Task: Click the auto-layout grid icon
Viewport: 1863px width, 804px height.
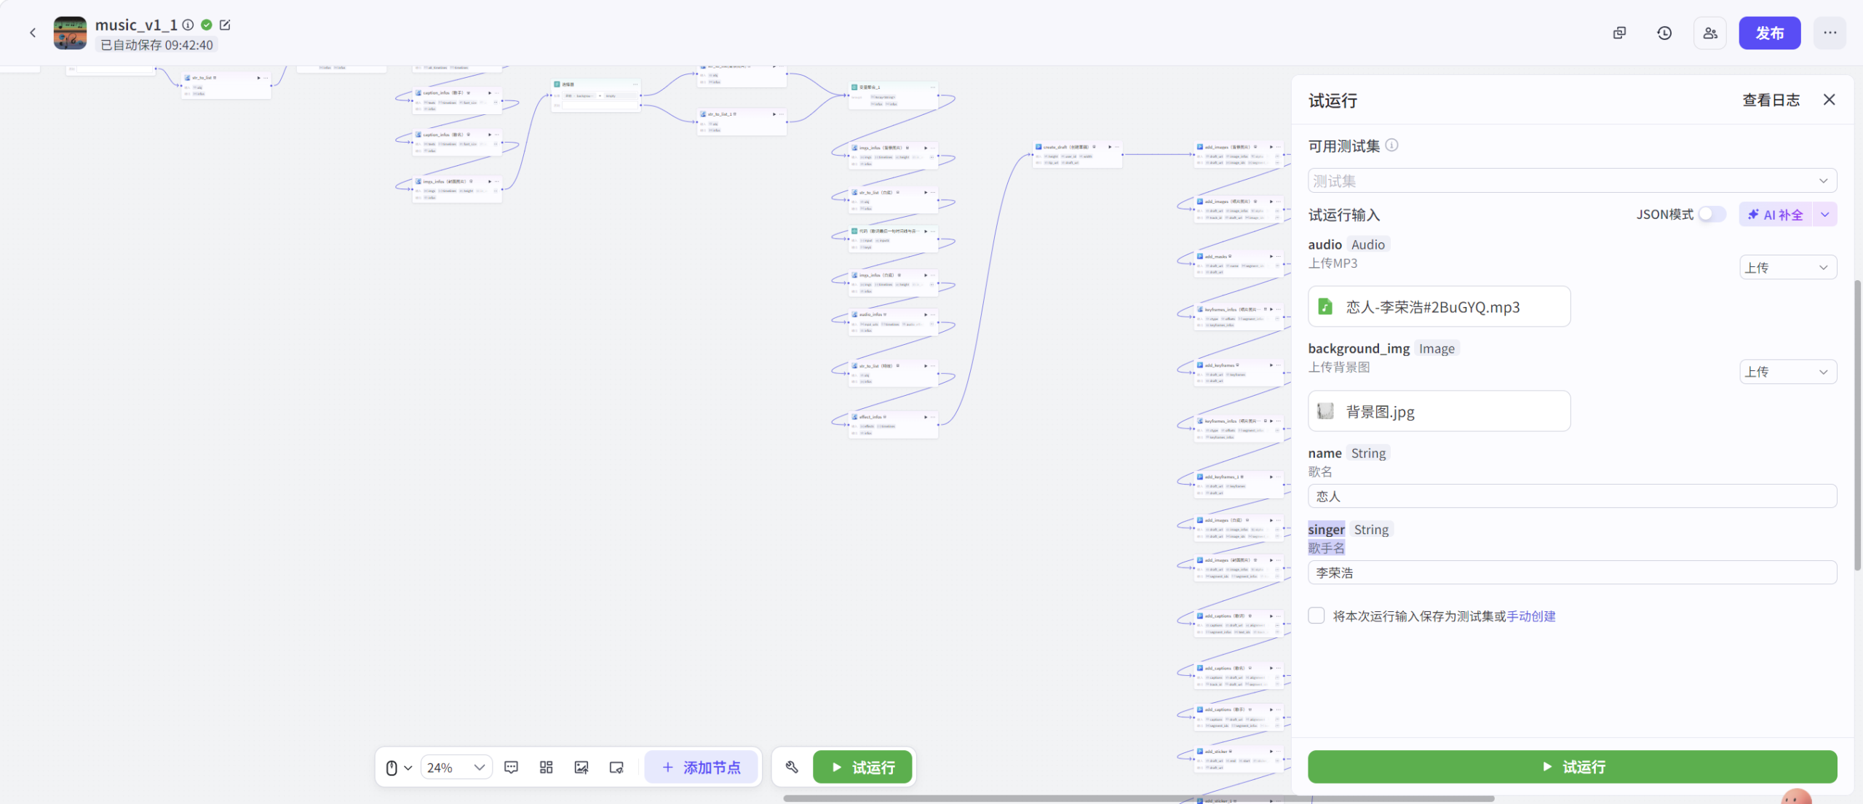Action: pos(546,767)
